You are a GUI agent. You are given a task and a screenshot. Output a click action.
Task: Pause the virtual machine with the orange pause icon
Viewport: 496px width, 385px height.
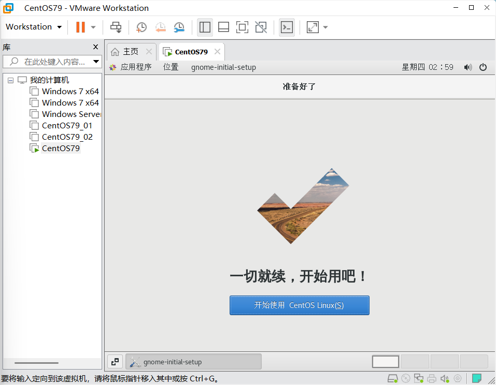tap(80, 27)
